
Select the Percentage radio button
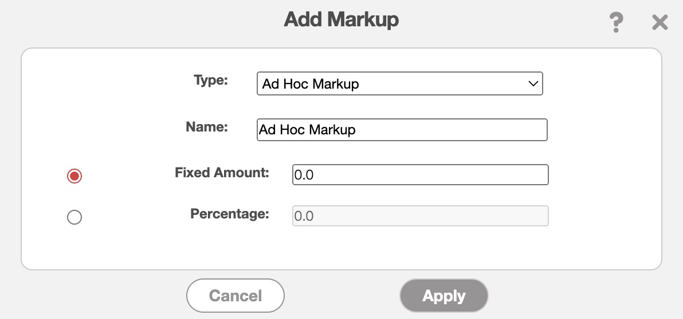[x=74, y=217]
